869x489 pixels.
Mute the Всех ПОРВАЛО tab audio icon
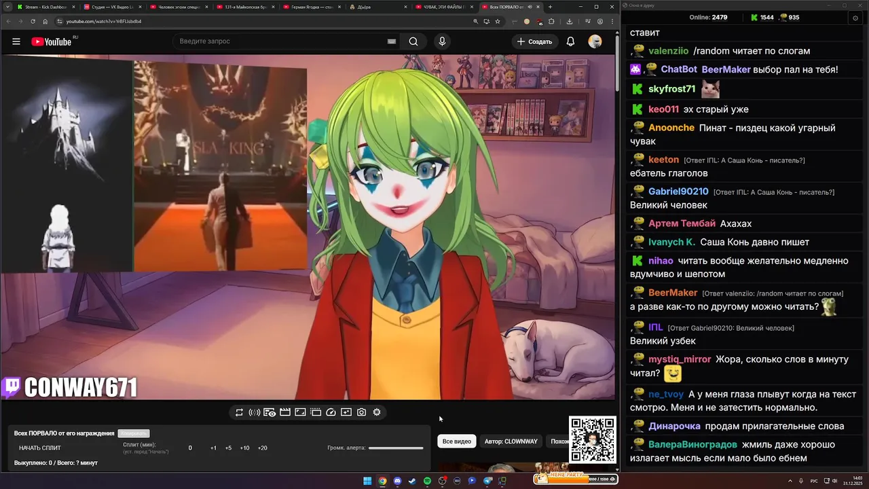[x=530, y=7]
